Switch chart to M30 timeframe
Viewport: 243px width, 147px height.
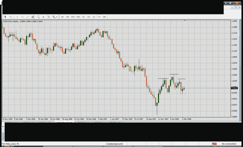(x=78, y=17)
